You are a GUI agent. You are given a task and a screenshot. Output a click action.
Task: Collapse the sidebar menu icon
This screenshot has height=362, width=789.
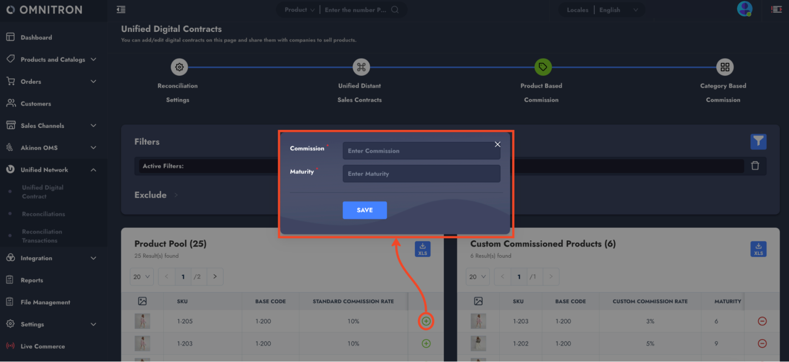point(121,10)
